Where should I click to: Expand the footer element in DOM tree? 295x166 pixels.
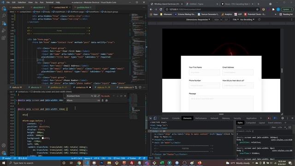153,154
